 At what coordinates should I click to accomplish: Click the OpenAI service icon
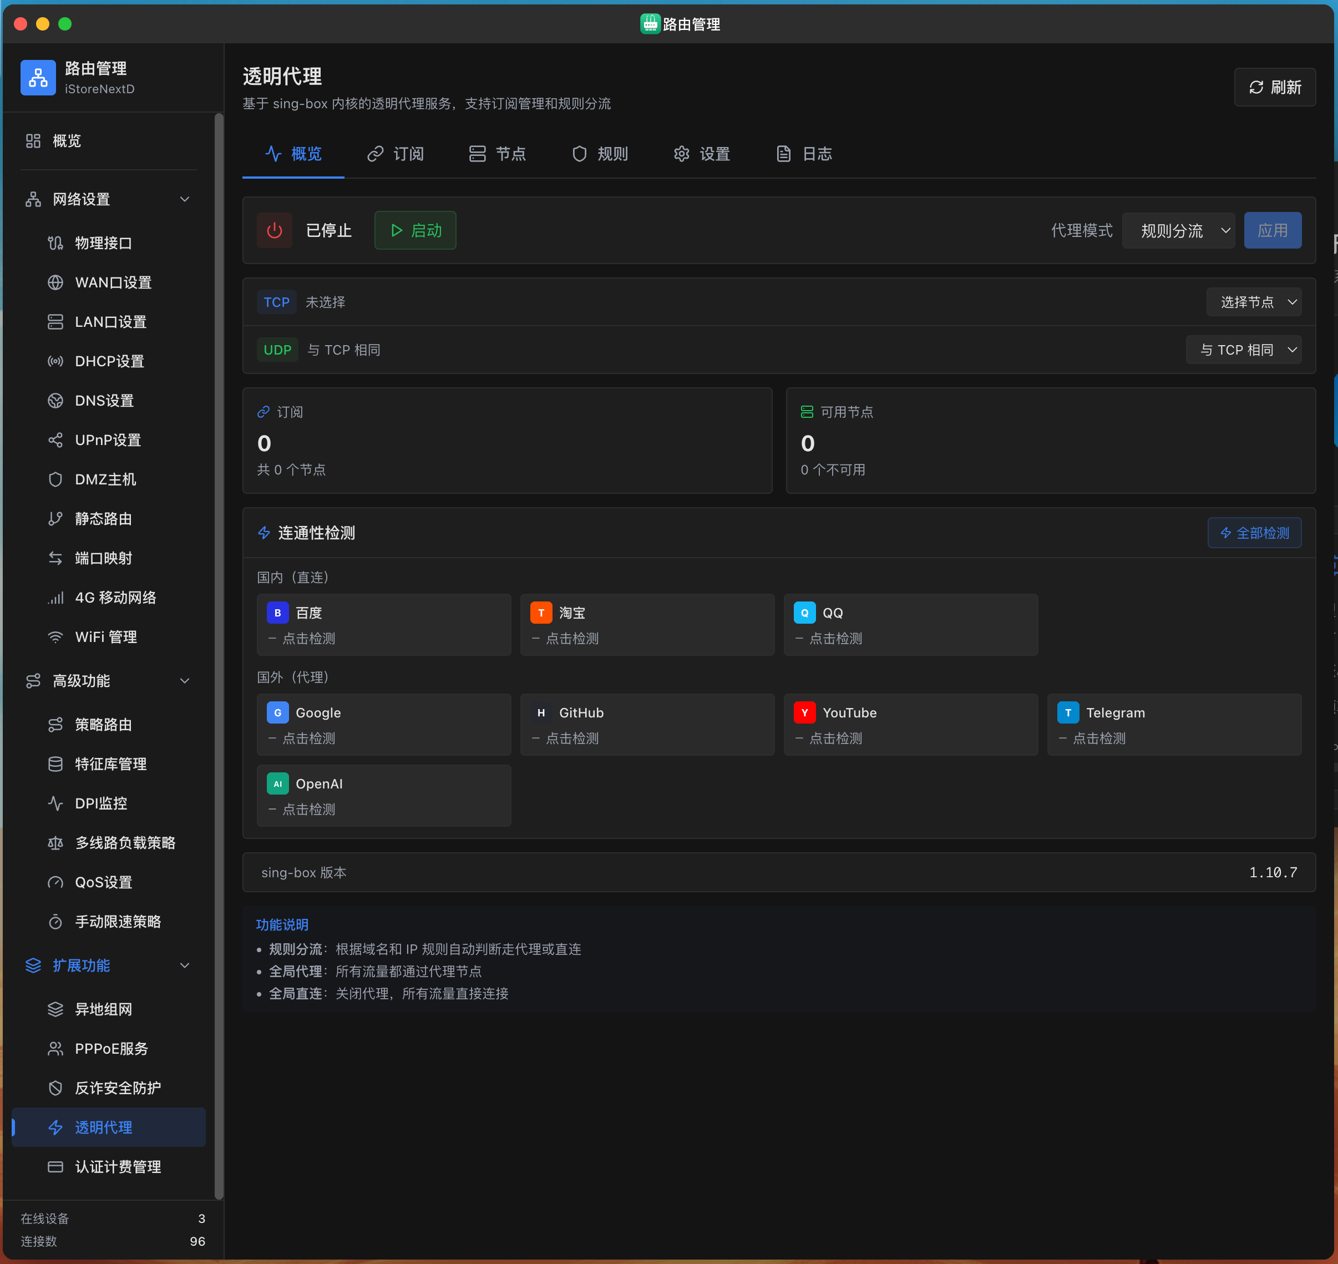click(277, 783)
